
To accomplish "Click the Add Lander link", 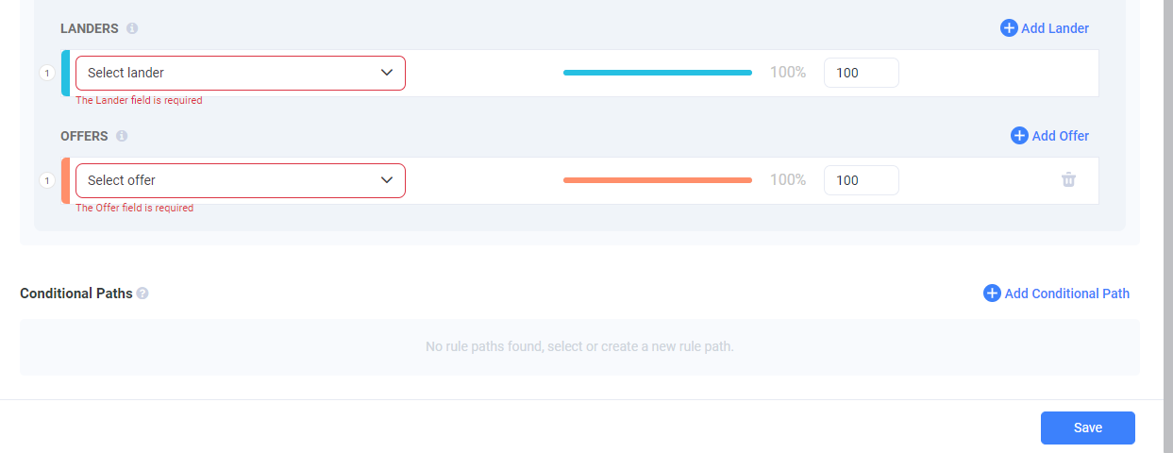I will 1055,28.
